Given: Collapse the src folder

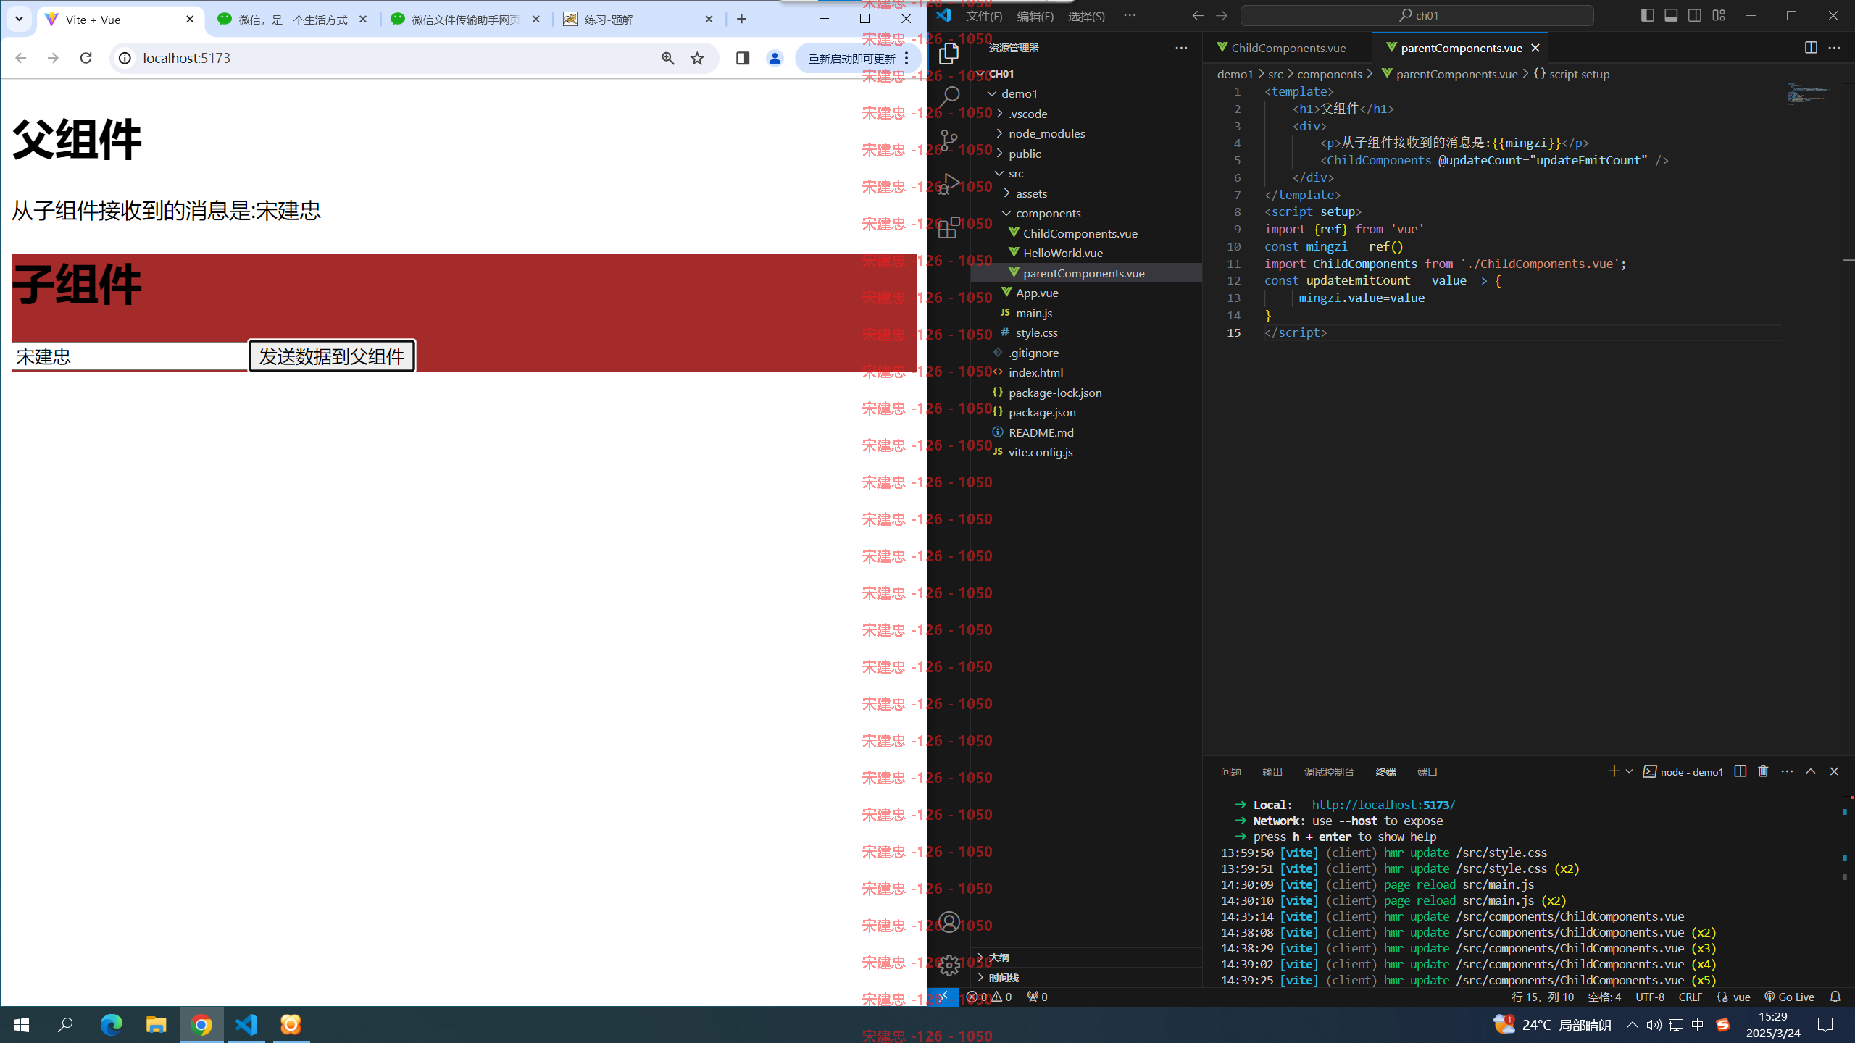Looking at the screenshot, I should (x=1000, y=173).
